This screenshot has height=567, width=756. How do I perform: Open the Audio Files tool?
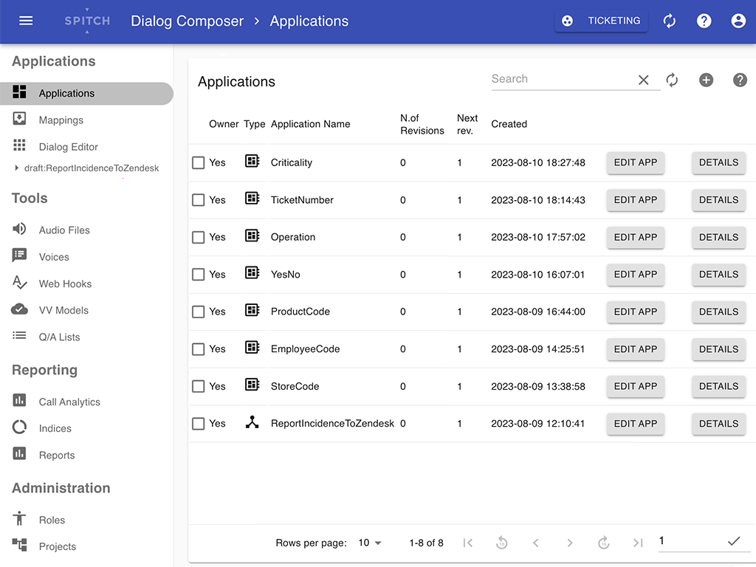click(62, 230)
